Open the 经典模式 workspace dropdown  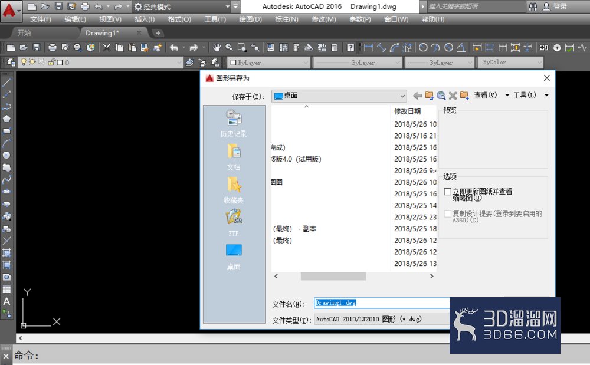coord(182,6)
